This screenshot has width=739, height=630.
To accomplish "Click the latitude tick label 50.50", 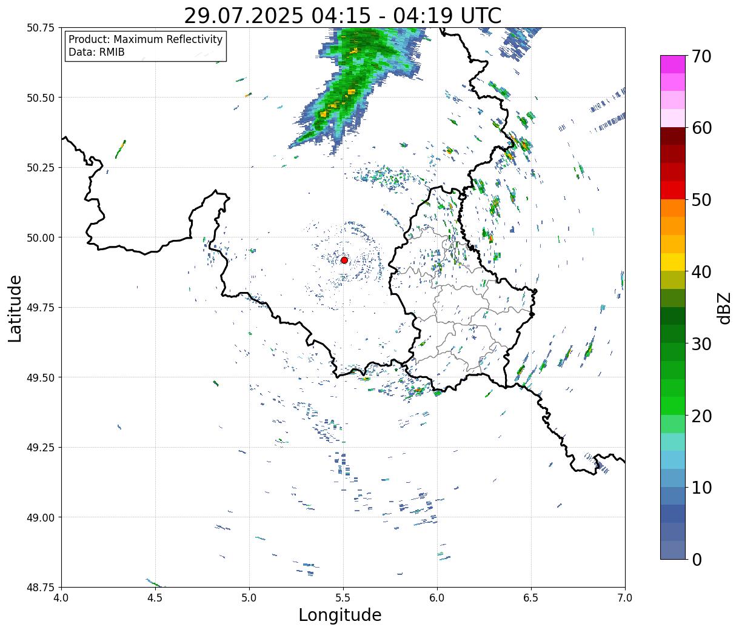I will click(x=41, y=98).
